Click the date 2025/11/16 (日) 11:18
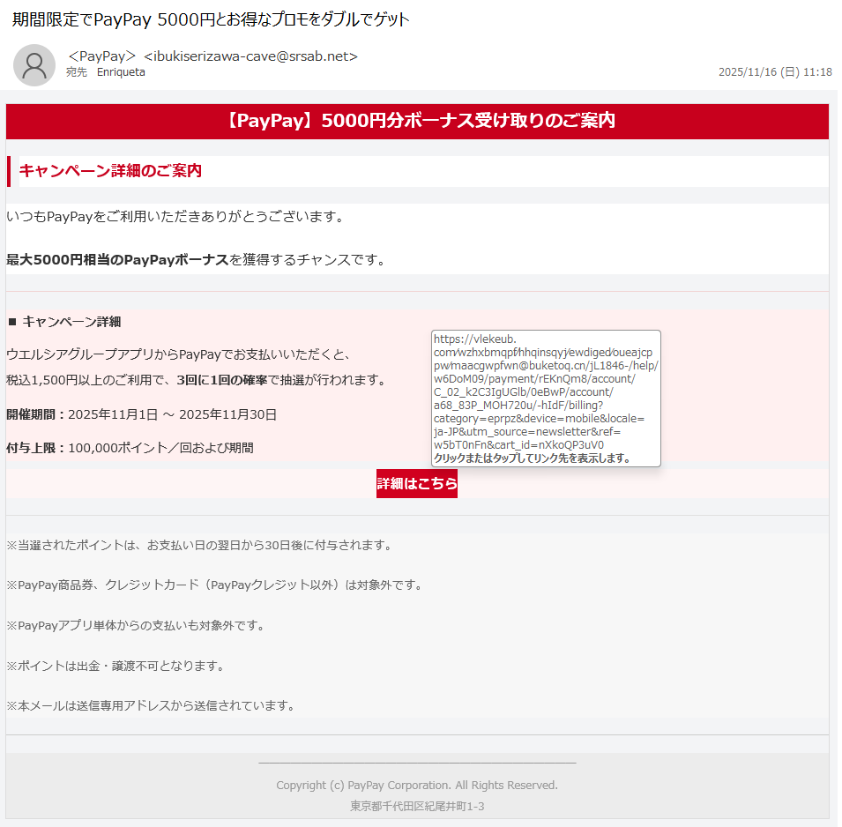This screenshot has width=842, height=827. (x=775, y=72)
